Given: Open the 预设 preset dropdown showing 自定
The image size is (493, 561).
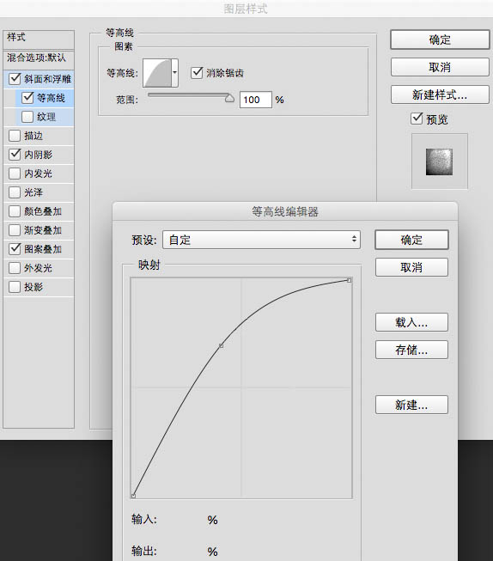Looking at the screenshot, I should [x=261, y=240].
